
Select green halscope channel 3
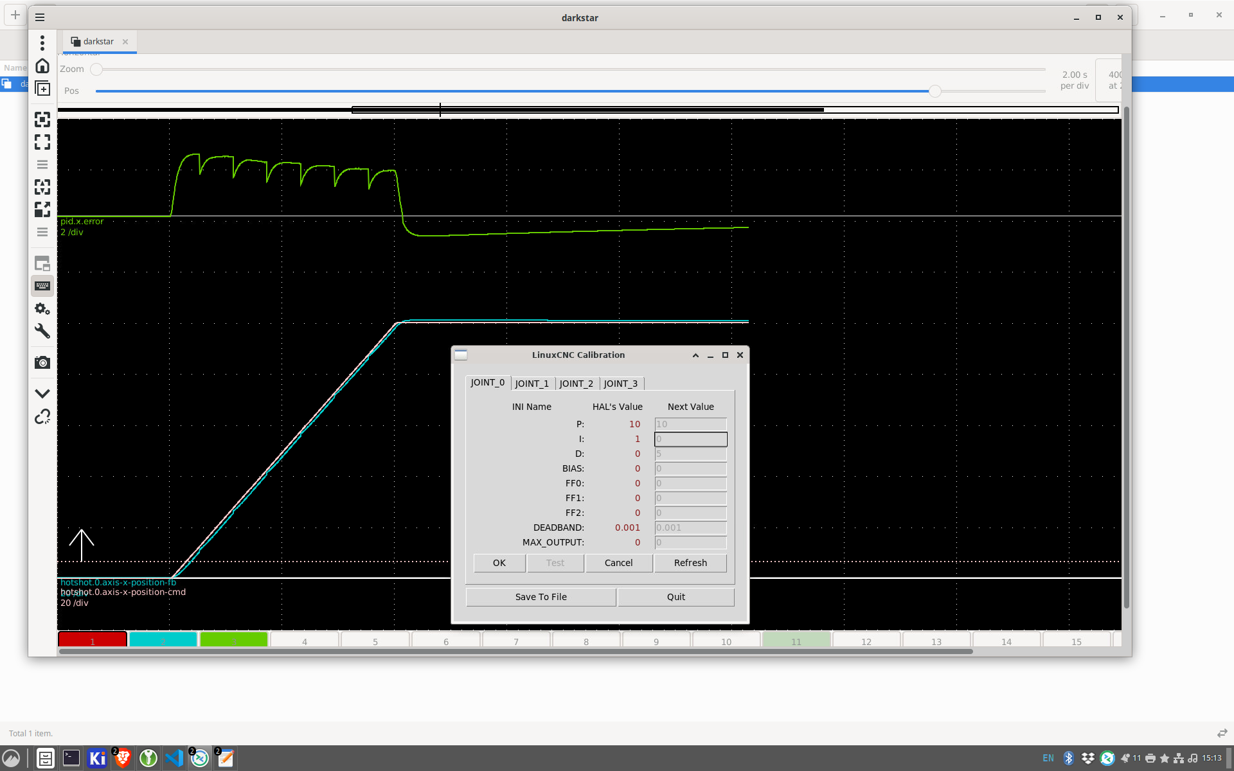(x=234, y=639)
